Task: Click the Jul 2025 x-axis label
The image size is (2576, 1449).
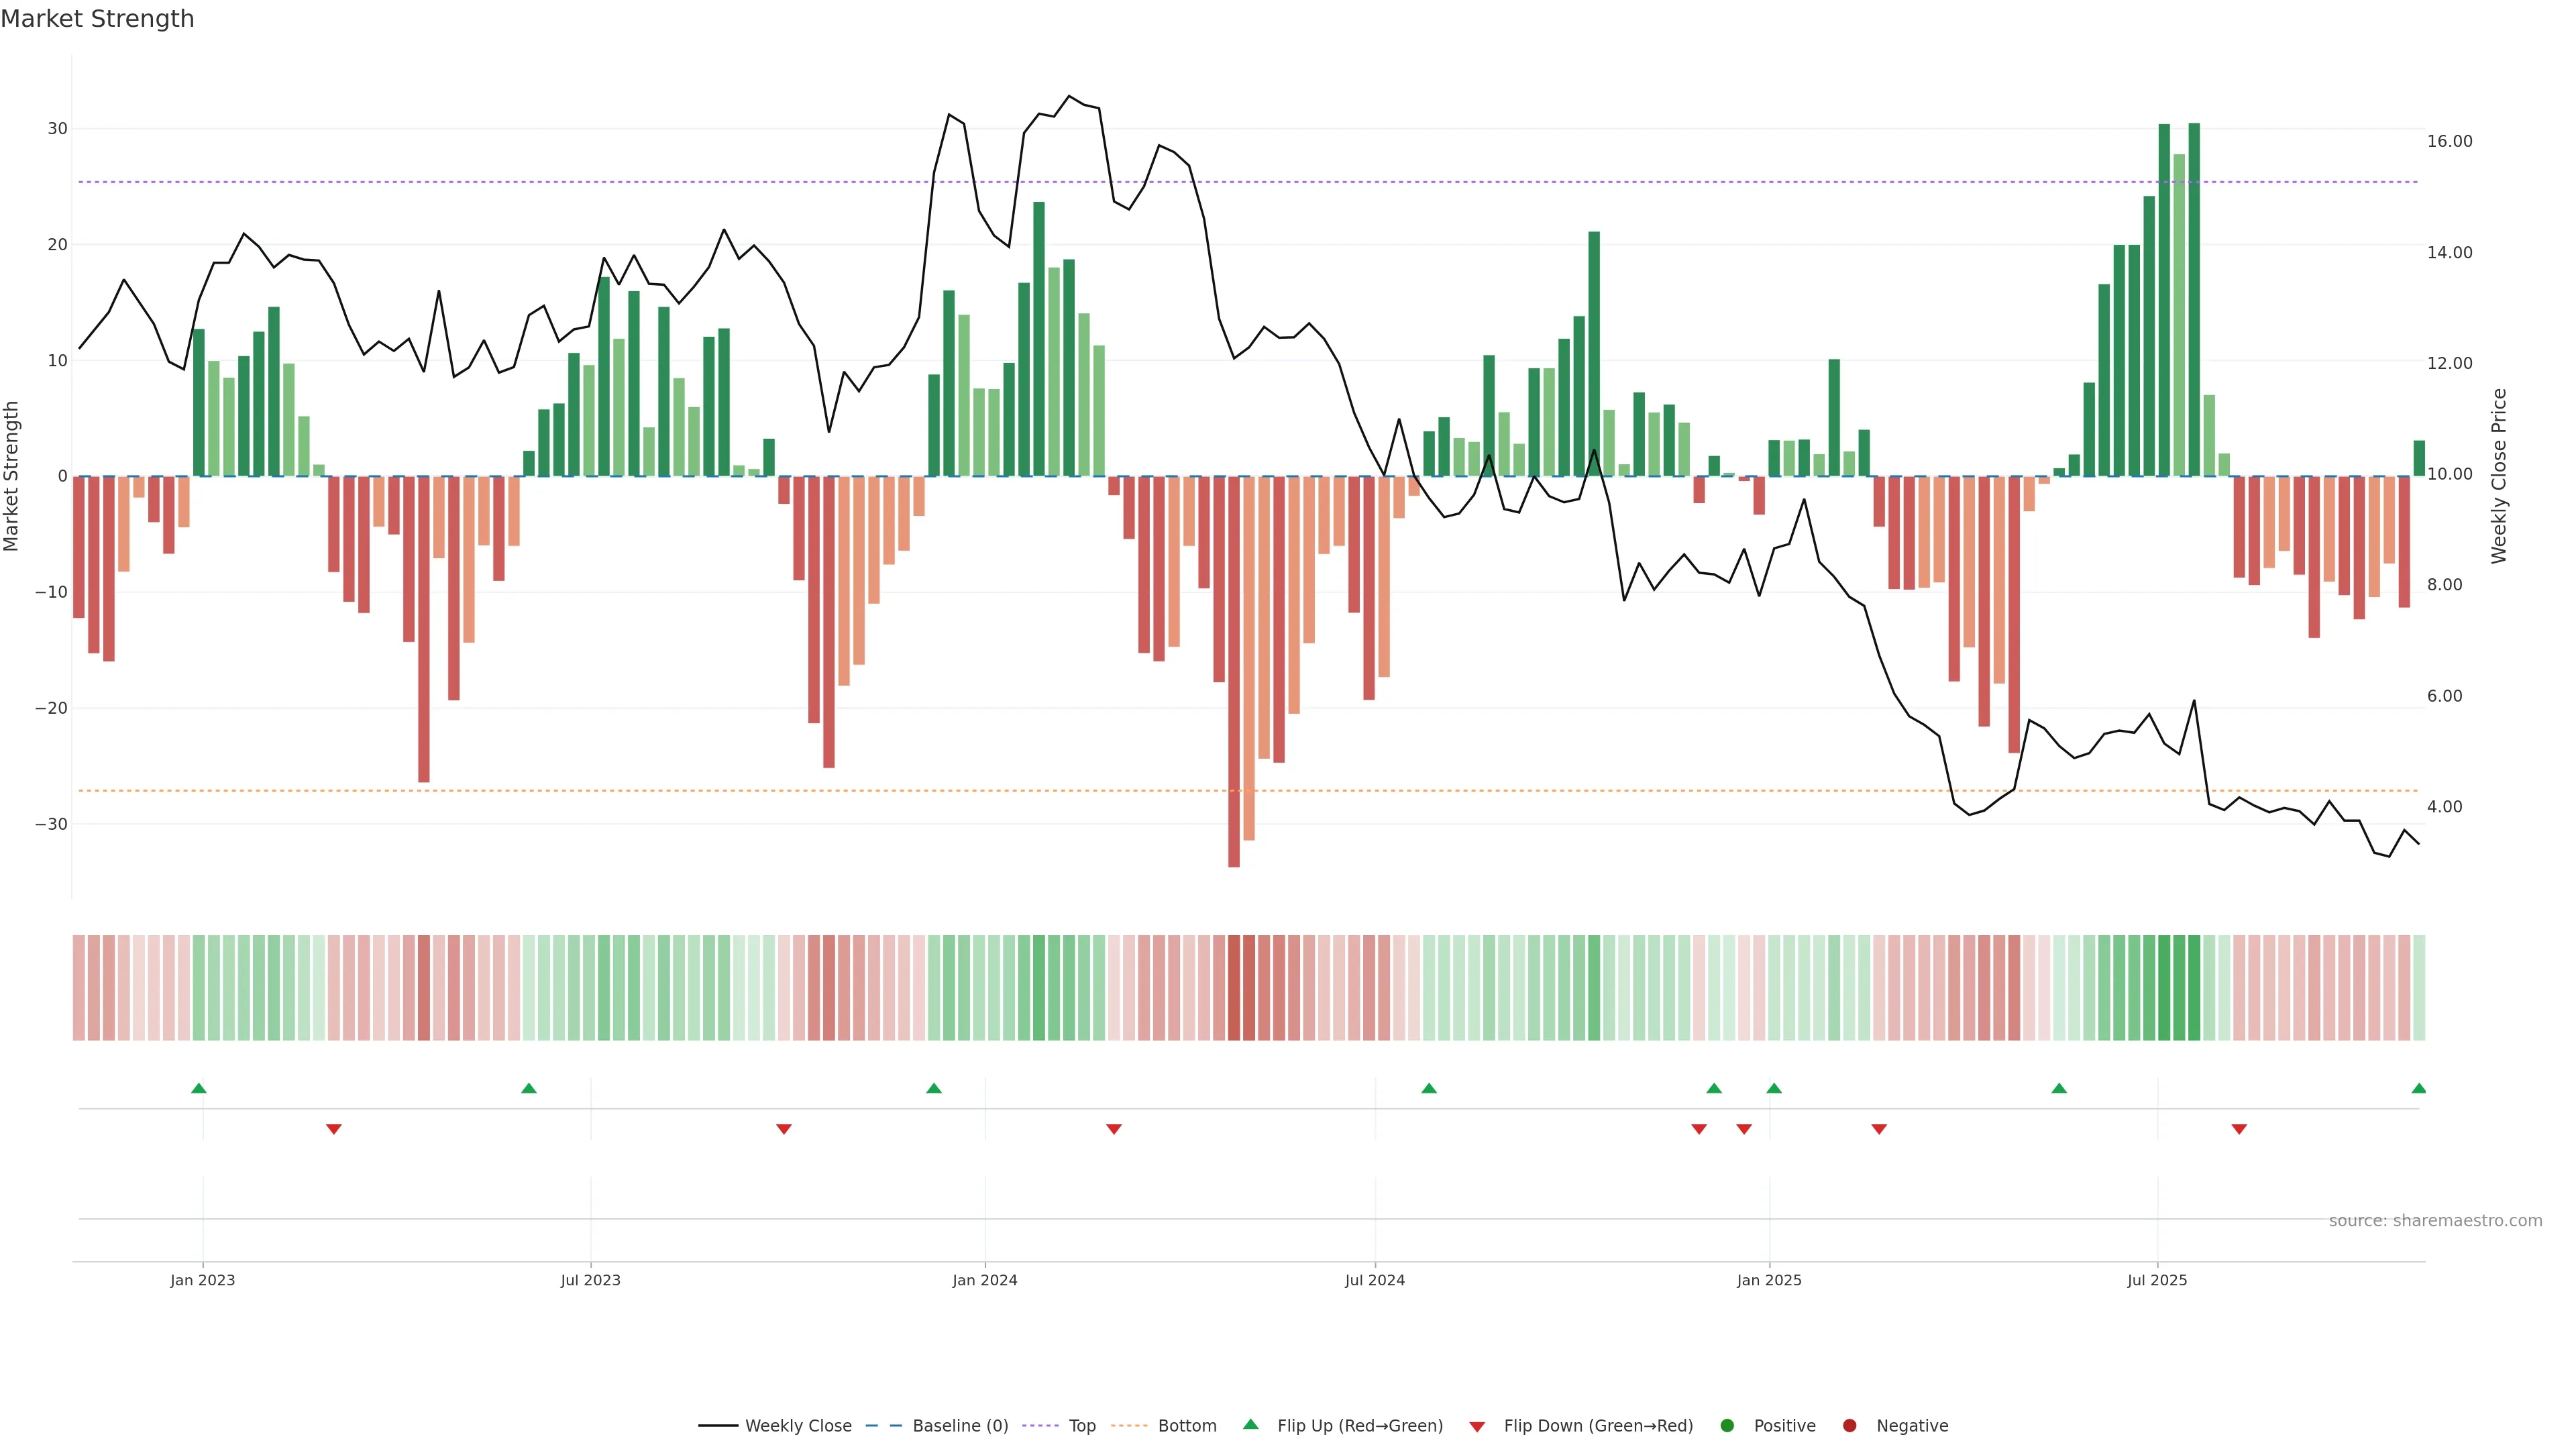Action: click(x=2157, y=1280)
